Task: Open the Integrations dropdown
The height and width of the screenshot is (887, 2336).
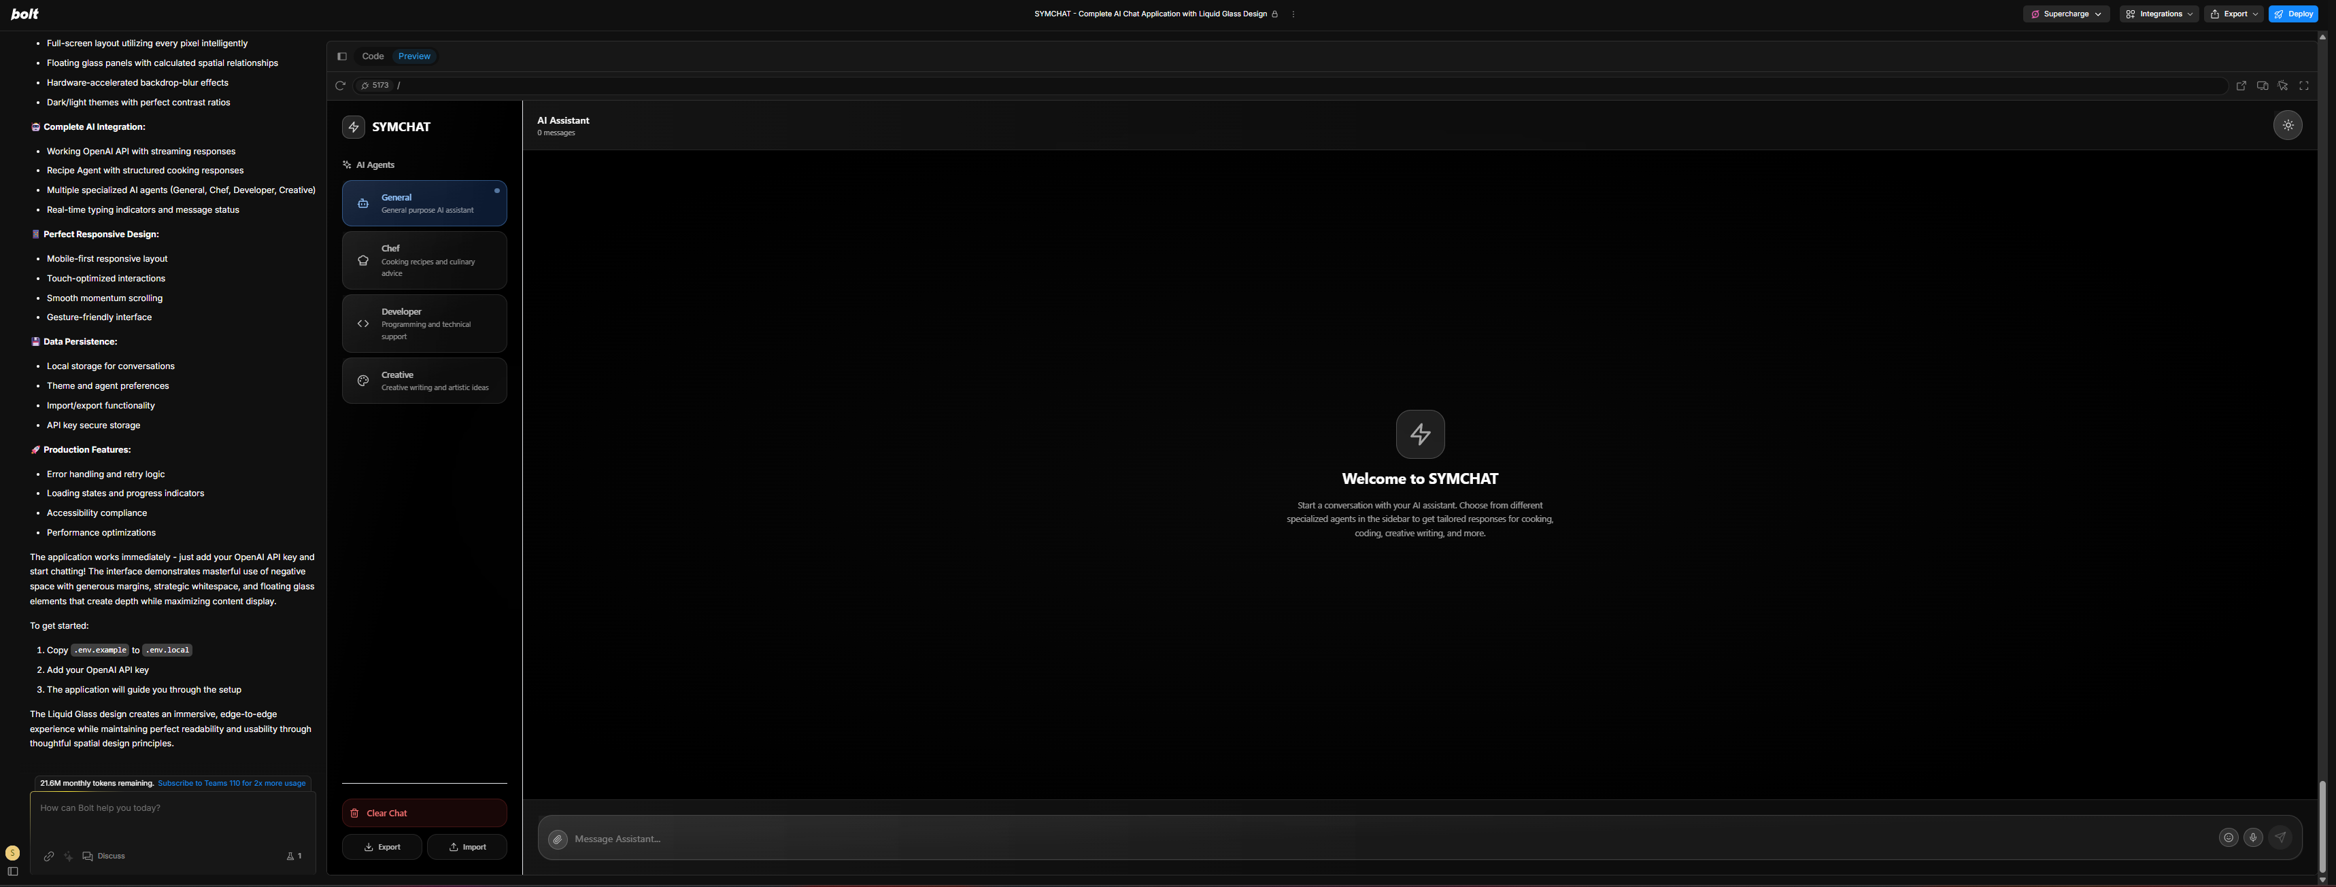Action: 2159,14
